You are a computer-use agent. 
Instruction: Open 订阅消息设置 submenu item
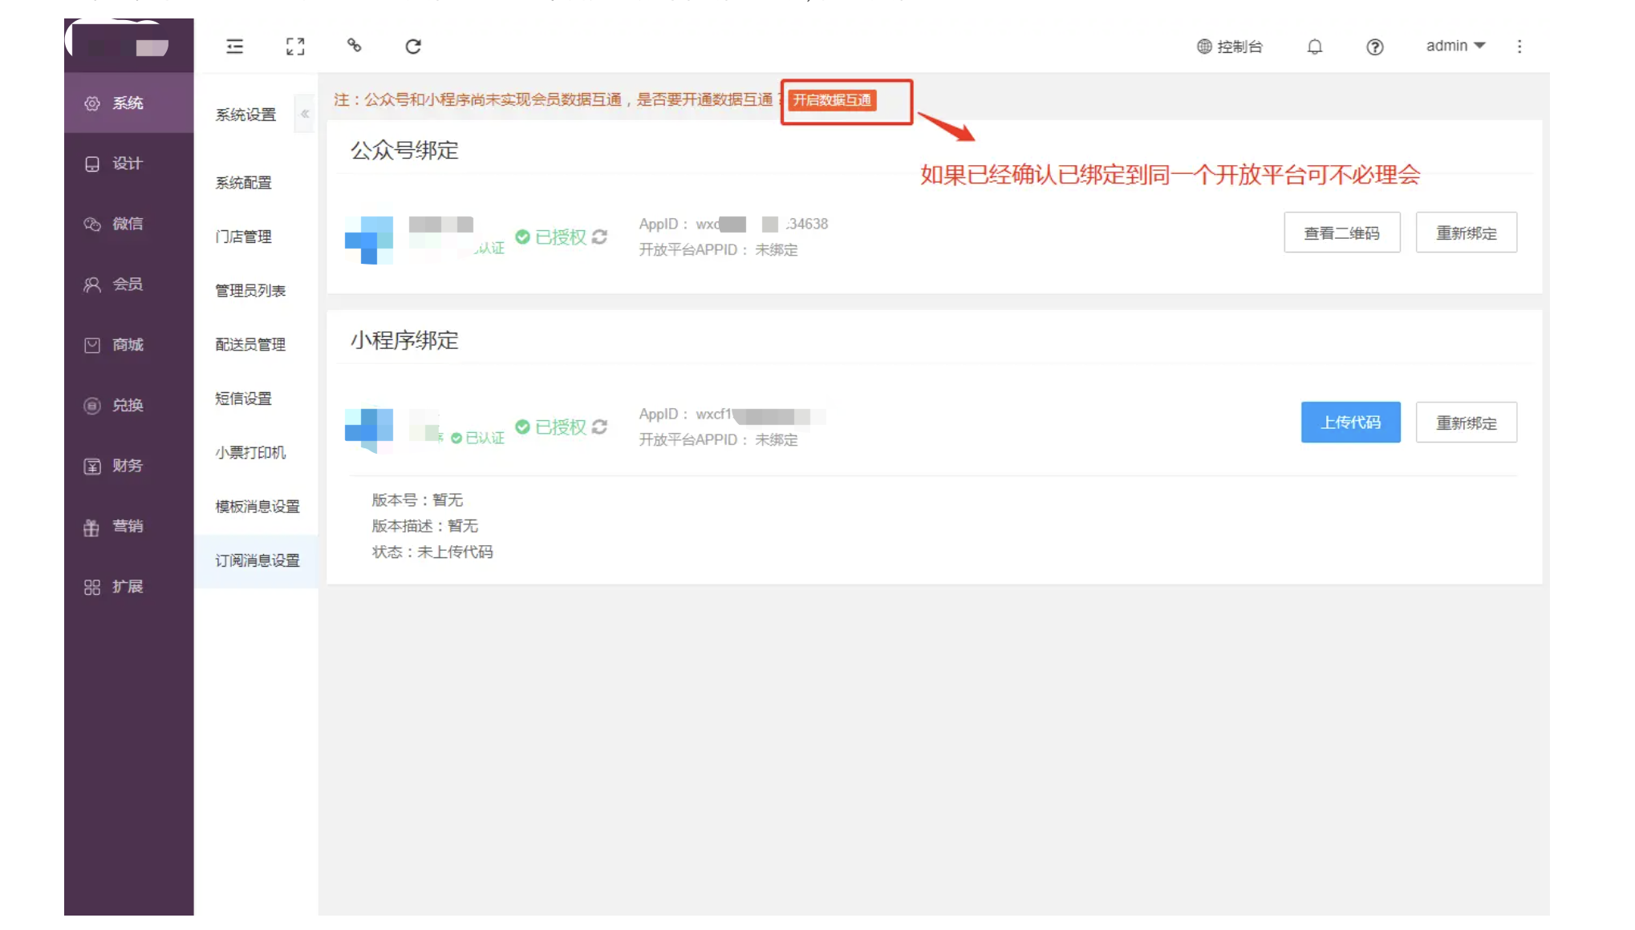click(257, 560)
